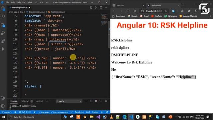This screenshot has height=120, width=213.
Task: Open the Source Control view
Action: (x=3, y=25)
